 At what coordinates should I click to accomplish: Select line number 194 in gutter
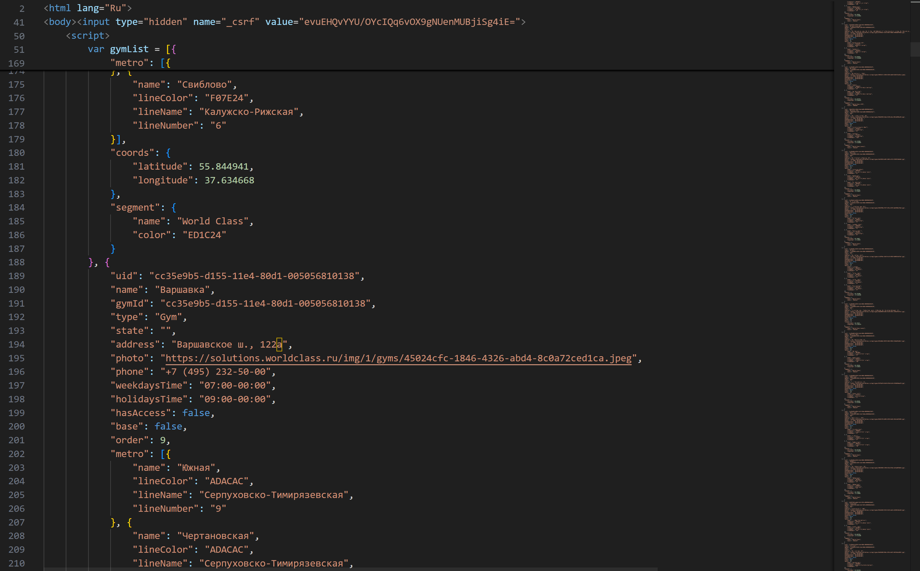click(17, 344)
